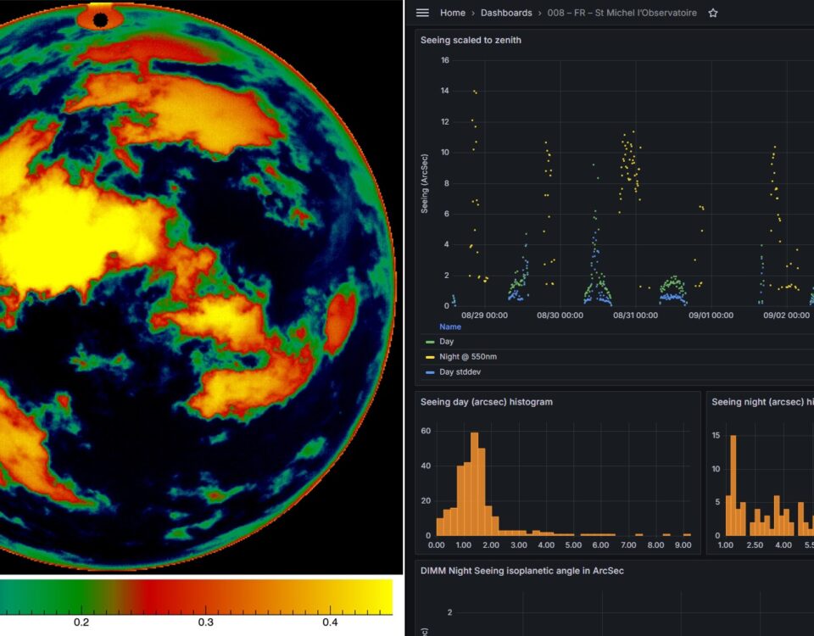Click the chevron after Dashboards breadcrumb

pyautogui.click(x=540, y=13)
